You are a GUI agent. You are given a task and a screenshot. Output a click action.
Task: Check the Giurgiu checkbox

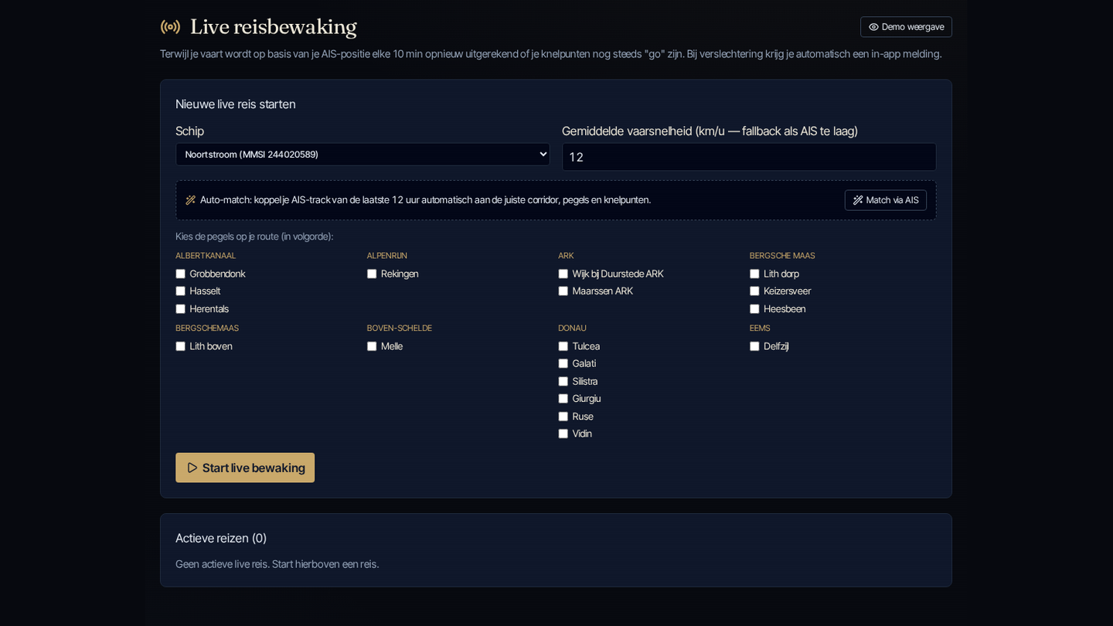(563, 399)
